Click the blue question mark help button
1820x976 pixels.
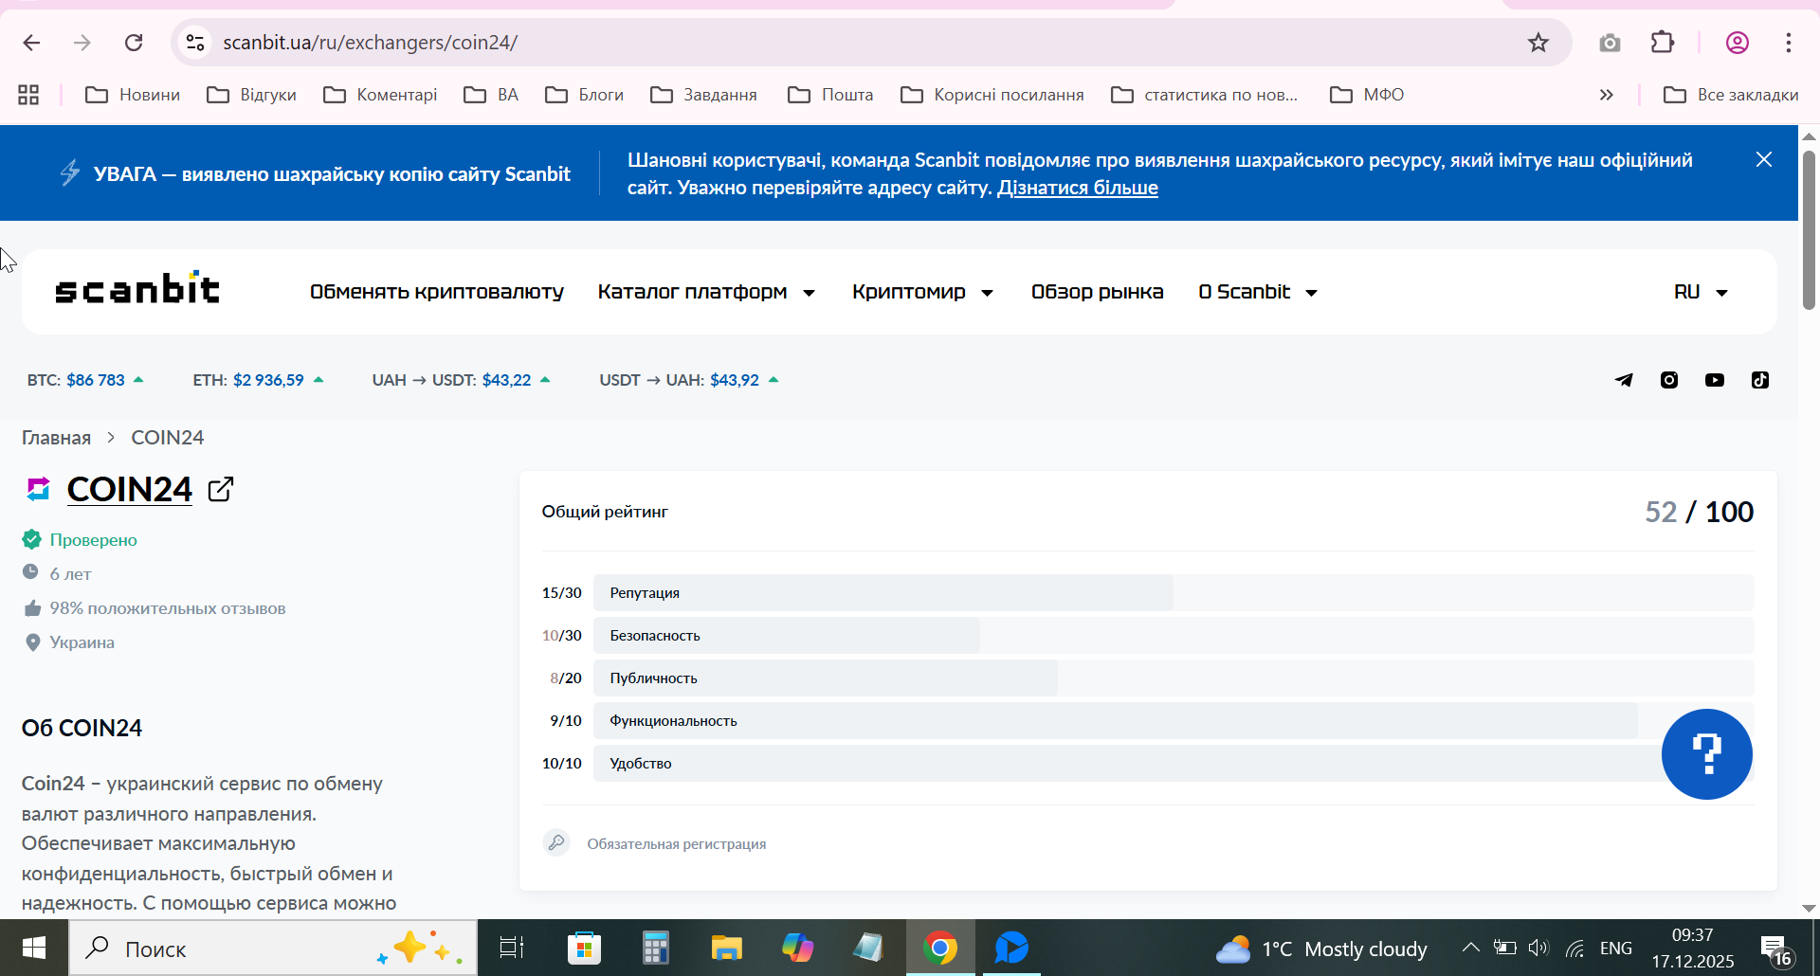point(1706,754)
